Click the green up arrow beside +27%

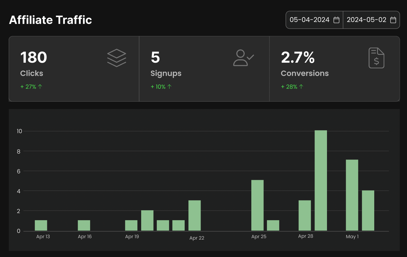tap(40, 86)
